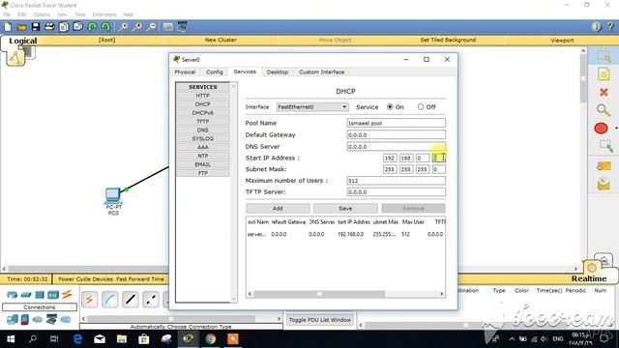Choose the console cable connection
The image size is (619, 348).
[x=109, y=300]
